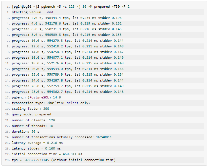Click the progress line for 10.0 s
The image size is (209, 167).
[x=68, y=41]
